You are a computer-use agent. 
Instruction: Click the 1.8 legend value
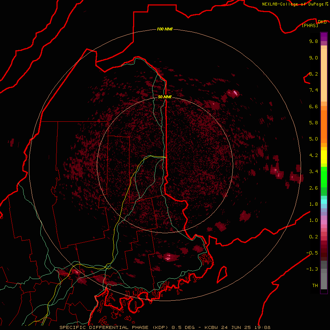point(313,204)
